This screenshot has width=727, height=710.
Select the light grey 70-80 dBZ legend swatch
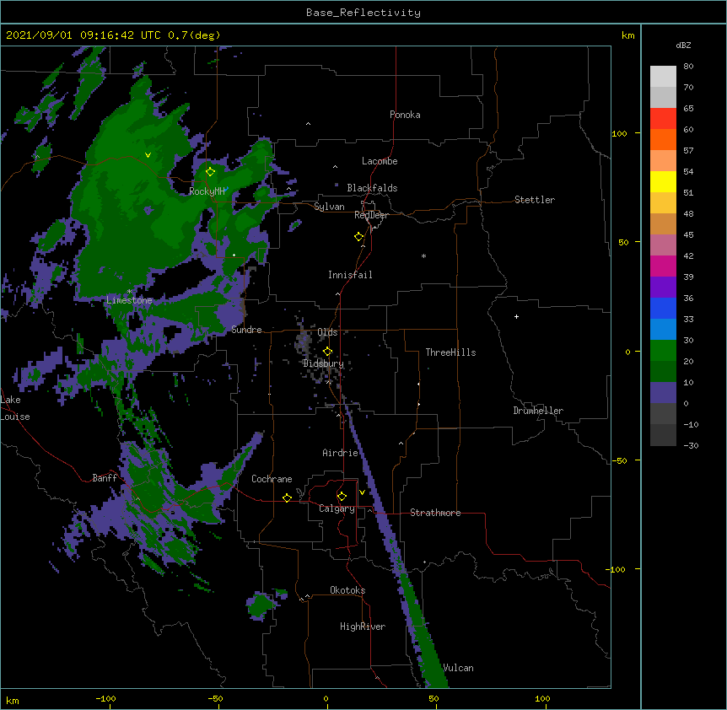coord(663,77)
